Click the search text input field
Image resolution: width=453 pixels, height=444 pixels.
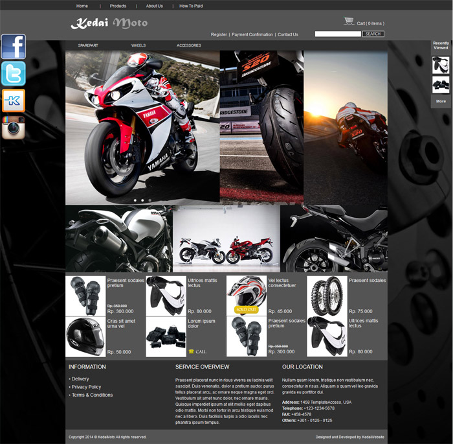click(x=338, y=34)
